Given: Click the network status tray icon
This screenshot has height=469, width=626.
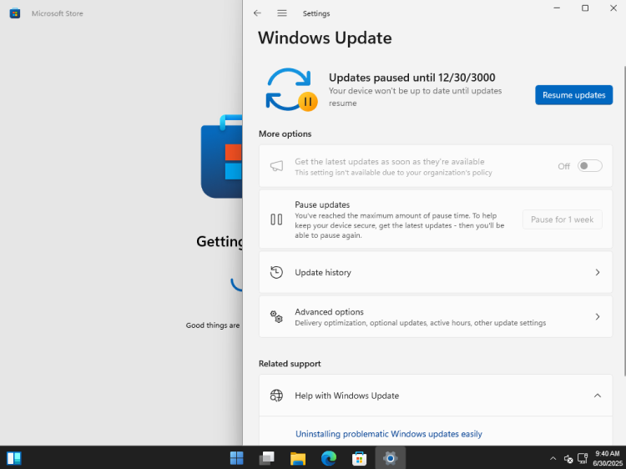Looking at the screenshot, I should pos(583,458).
